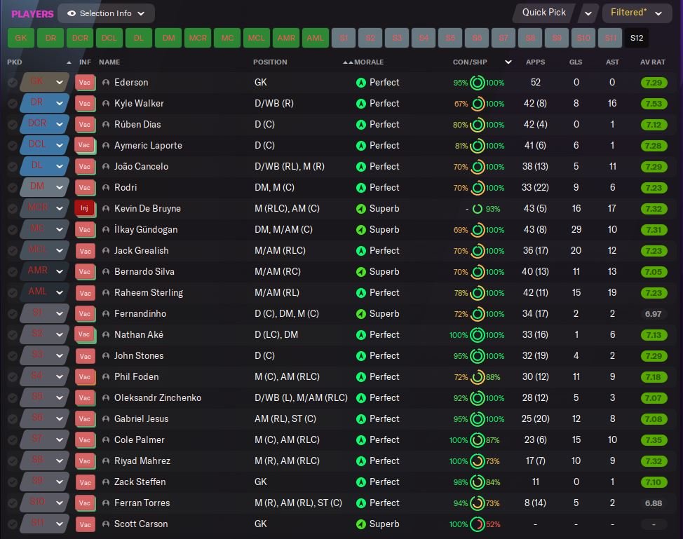Select the DM position tab

click(x=168, y=38)
